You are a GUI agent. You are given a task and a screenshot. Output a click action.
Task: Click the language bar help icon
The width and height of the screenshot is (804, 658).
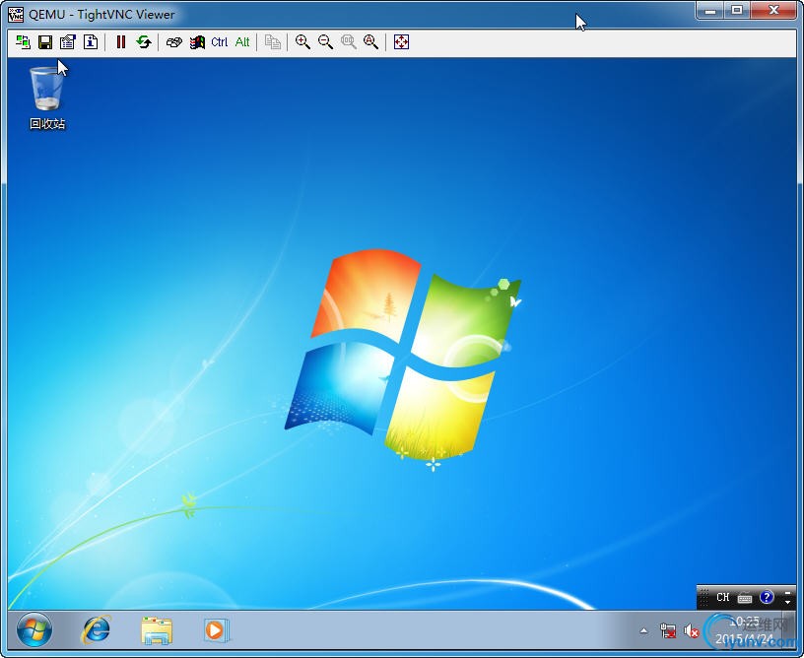pos(767,597)
